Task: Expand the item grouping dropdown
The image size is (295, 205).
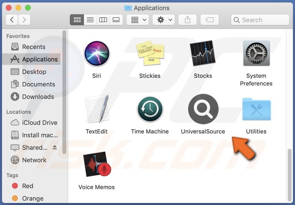Action: [x=138, y=20]
